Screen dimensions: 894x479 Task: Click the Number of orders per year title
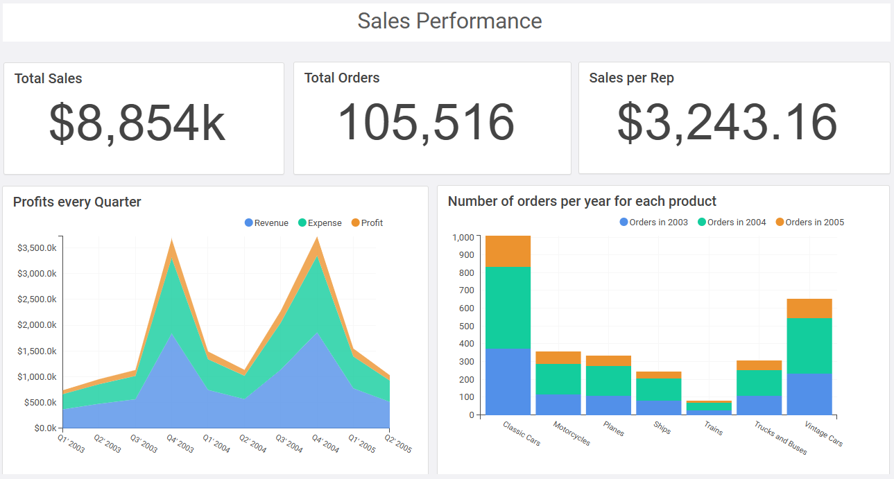(x=582, y=202)
